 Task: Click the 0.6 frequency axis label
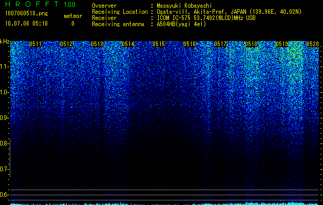point(4,195)
